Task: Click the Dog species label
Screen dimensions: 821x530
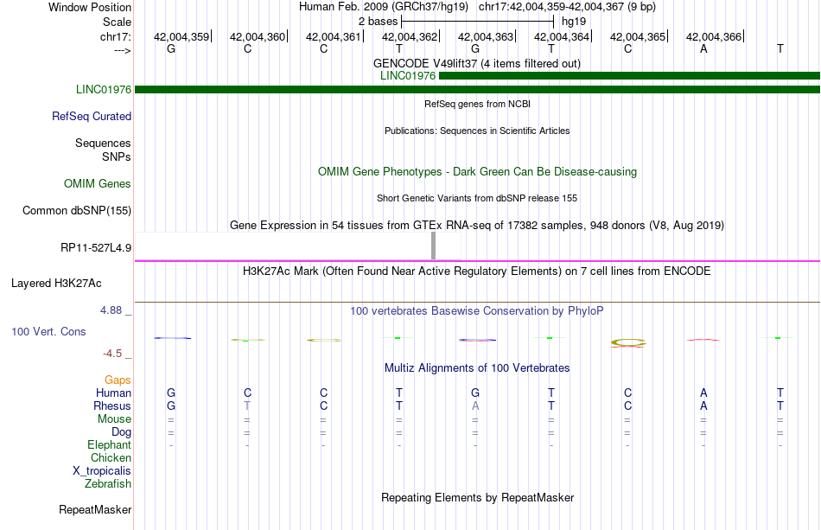Action: tap(122, 432)
